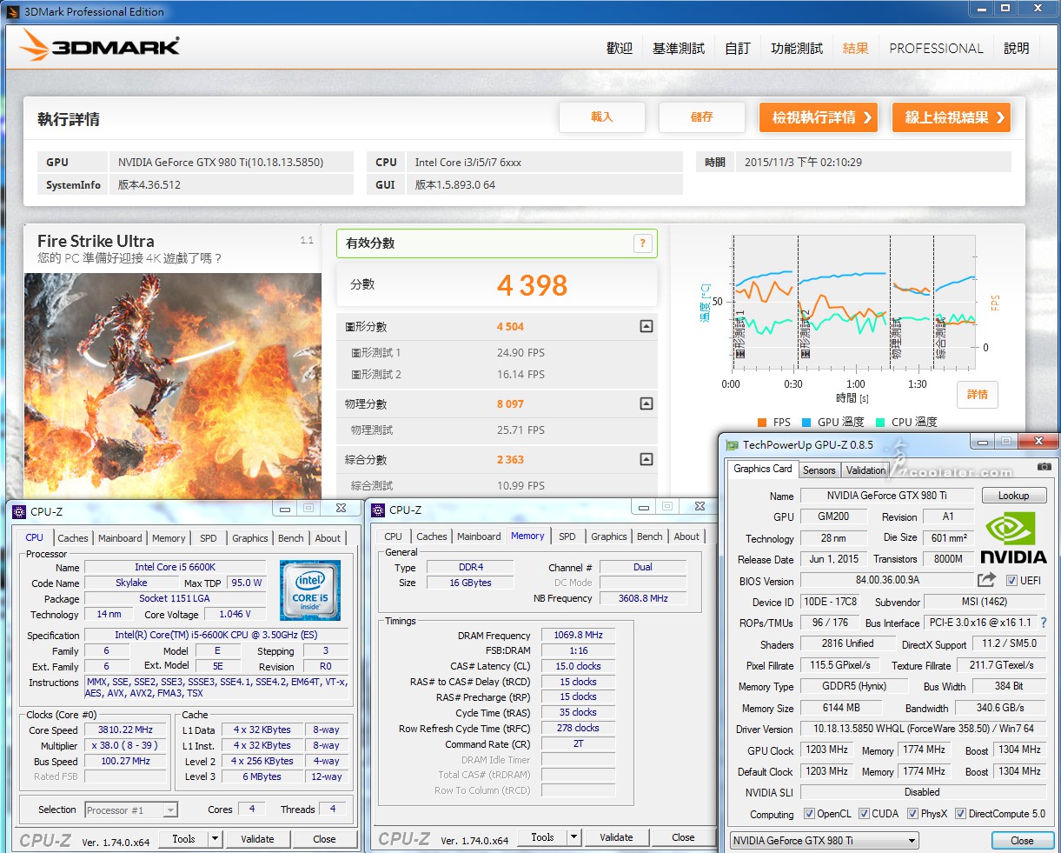Open the 說明 menu item in 3DMark

click(1017, 49)
